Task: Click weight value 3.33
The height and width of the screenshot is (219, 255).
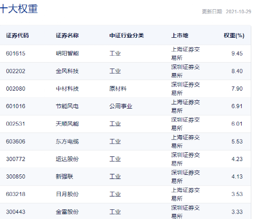Action: (237, 212)
